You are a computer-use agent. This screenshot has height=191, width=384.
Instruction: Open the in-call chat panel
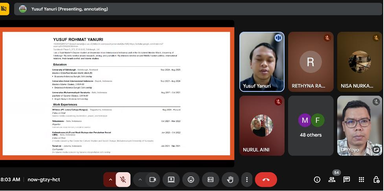pos(347,180)
